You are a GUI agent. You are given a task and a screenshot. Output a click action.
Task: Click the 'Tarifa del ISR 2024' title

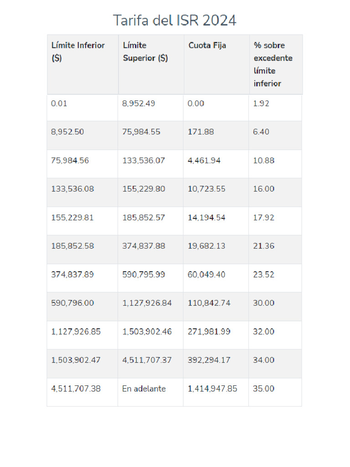[x=175, y=21]
